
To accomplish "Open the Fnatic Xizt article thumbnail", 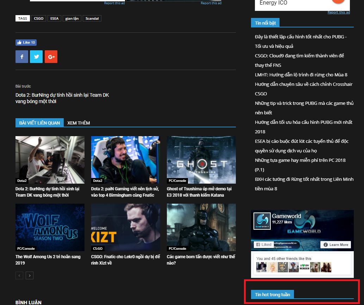I will (x=126, y=227).
